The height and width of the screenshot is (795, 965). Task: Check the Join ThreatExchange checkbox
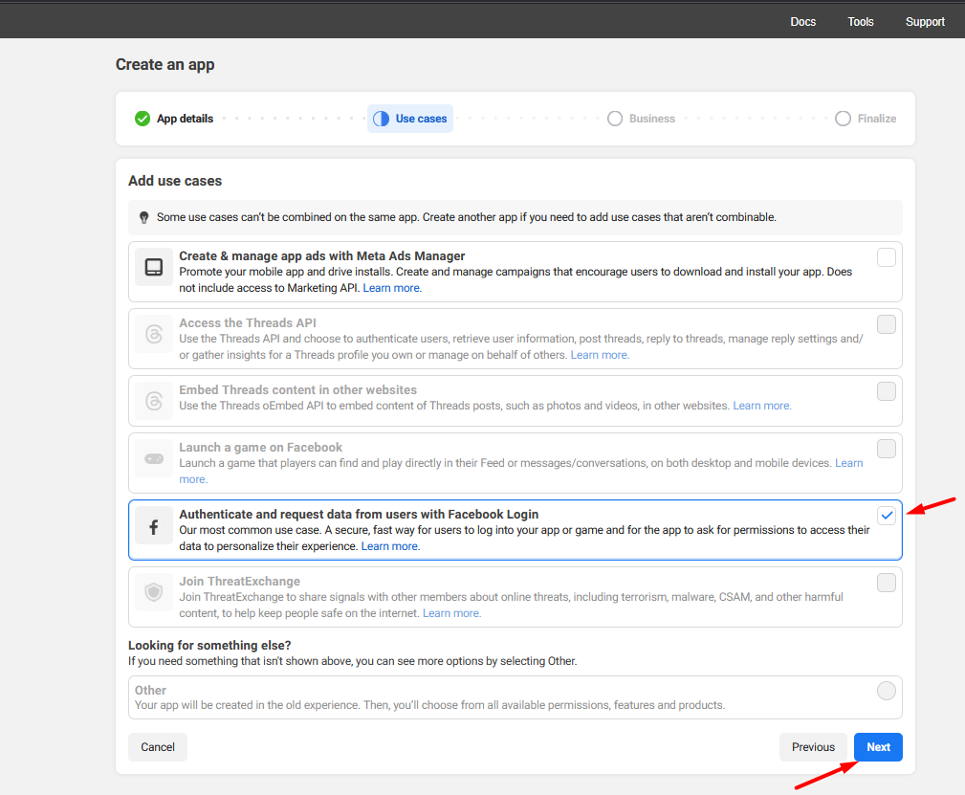(x=887, y=583)
